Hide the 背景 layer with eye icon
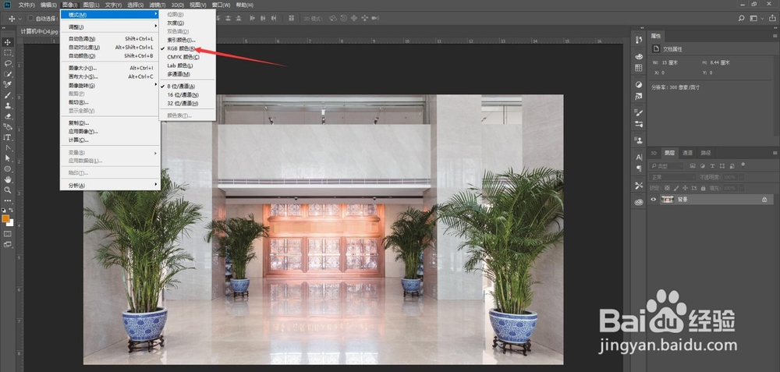The width and height of the screenshot is (780, 372). [x=654, y=200]
